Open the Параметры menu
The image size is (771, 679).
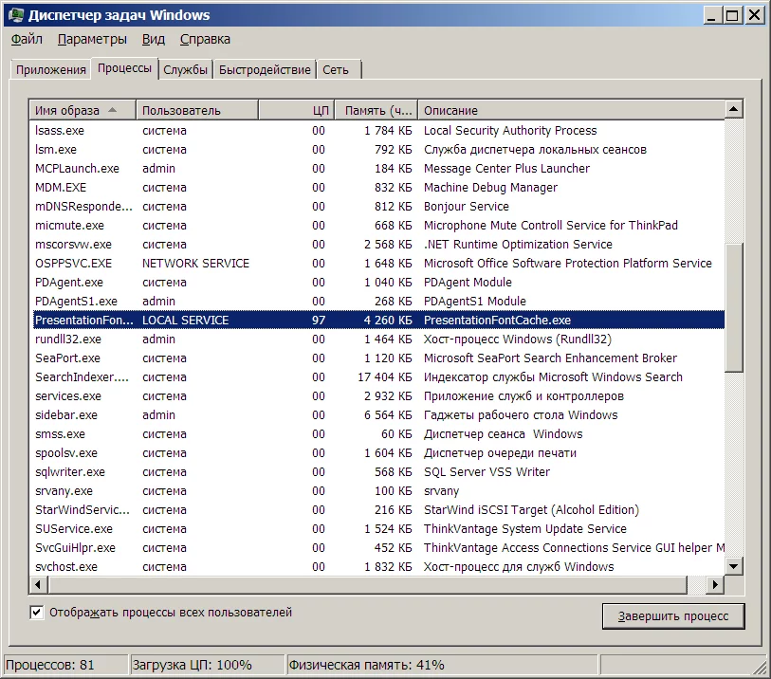coord(92,40)
